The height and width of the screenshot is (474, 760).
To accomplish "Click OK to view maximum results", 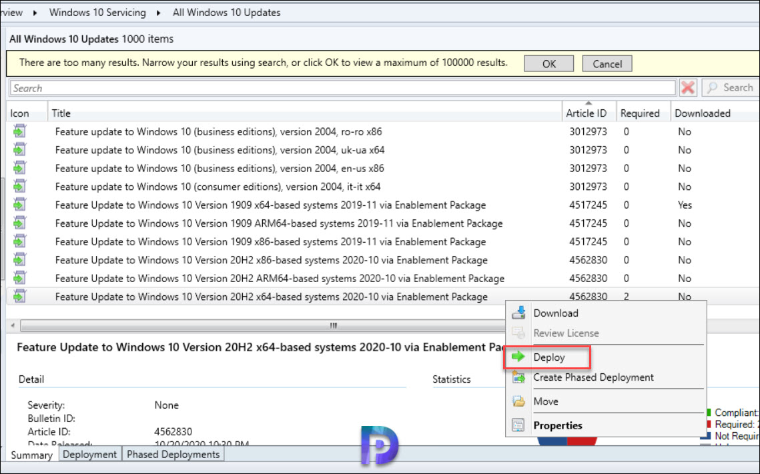I will pyautogui.click(x=548, y=63).
